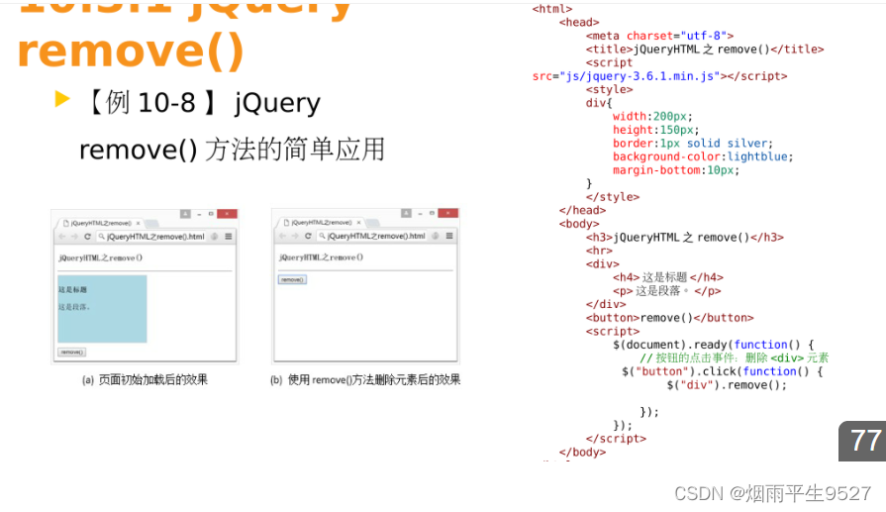886x512 pixels.
Task: Open new tab button in browser screenshot (b)
Action: [372, 223]
